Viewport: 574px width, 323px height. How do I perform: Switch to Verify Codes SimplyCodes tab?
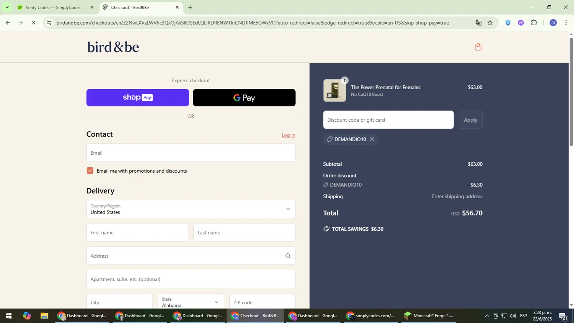(54, 7)
